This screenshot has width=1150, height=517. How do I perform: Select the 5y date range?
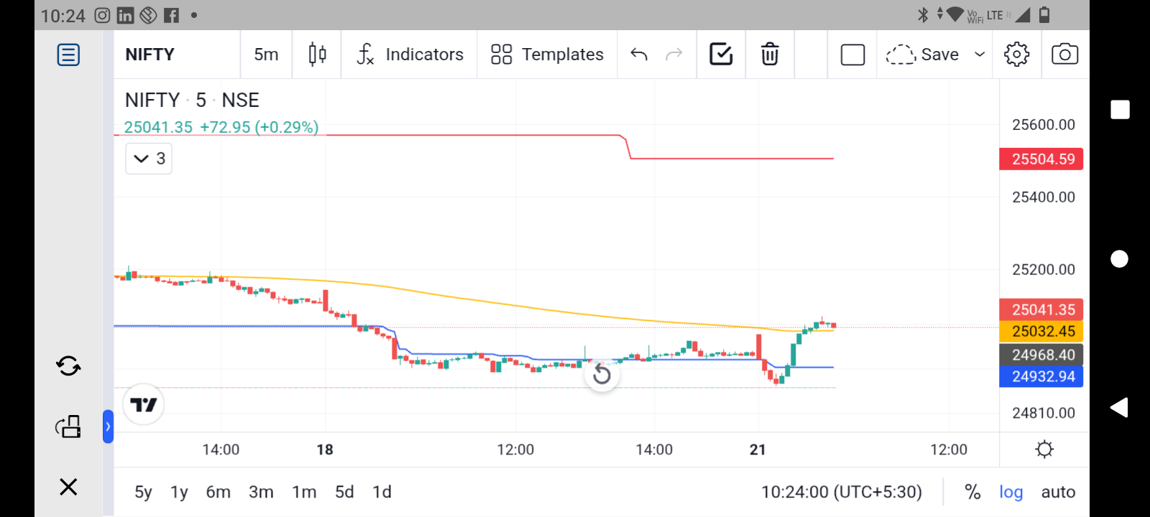[x=143, y=492]
